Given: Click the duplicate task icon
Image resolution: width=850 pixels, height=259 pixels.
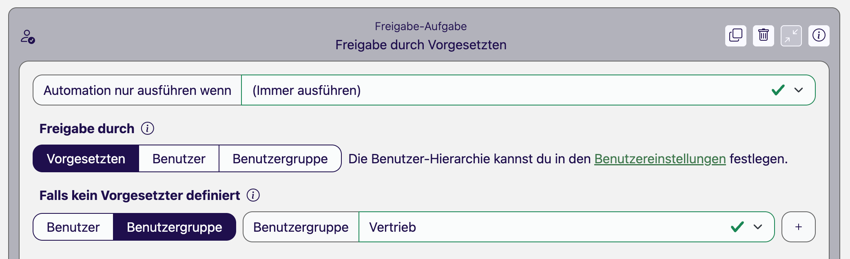Looking at the screenshot, I should pyautogui.click(x=735, y=36).
